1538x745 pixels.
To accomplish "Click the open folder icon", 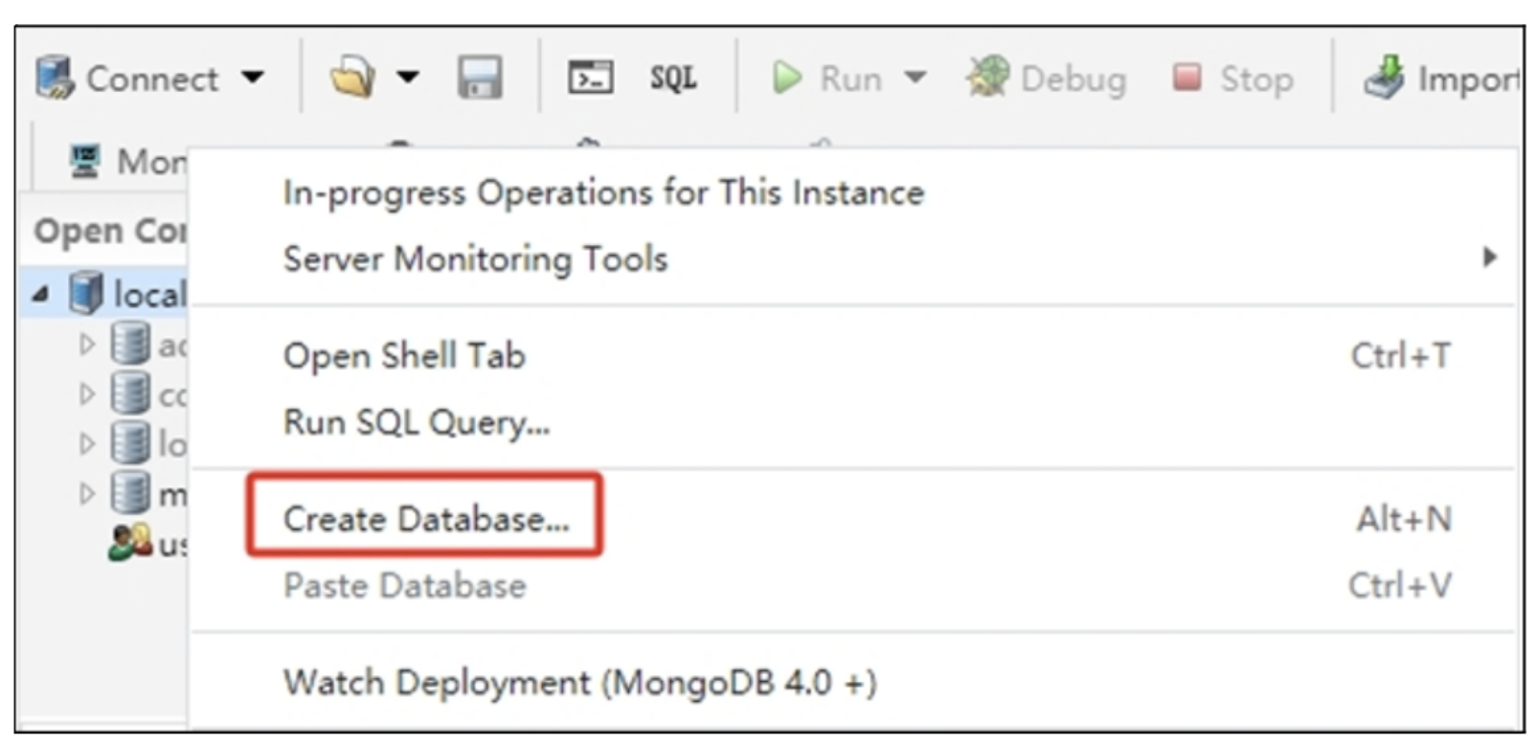I will (352, 77).
